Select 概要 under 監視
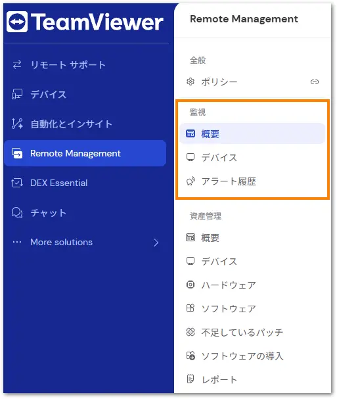 pyautogui.click(x=252, y=133)
